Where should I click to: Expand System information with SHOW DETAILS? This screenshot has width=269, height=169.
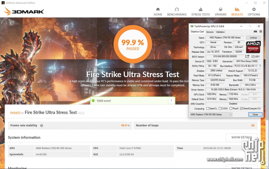tap(241, 137)
